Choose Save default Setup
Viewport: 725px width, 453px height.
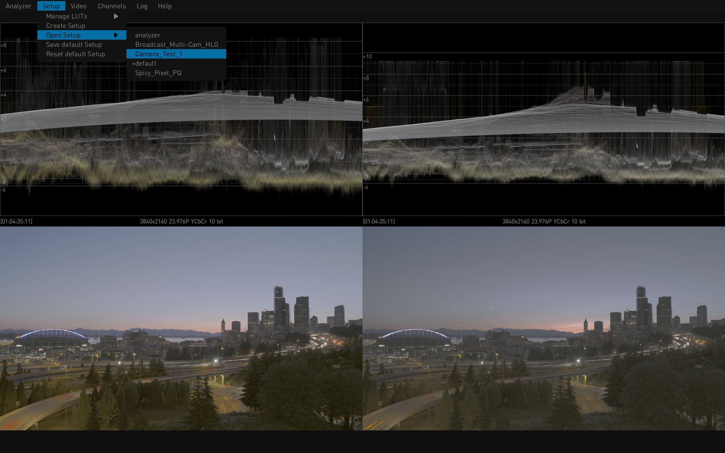pos(74,45)
